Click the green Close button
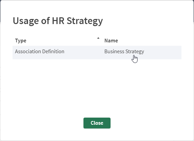194x141 pixels. click(97, 123)
